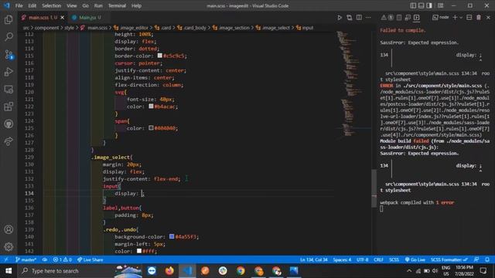The image size is (495, 278).
Task: Toggle the secondary side bar layout icon
Action: point(429,5)
